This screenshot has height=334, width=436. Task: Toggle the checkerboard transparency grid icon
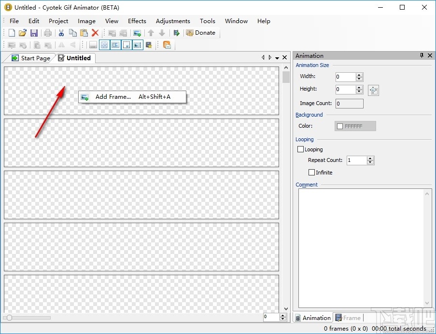104,45
